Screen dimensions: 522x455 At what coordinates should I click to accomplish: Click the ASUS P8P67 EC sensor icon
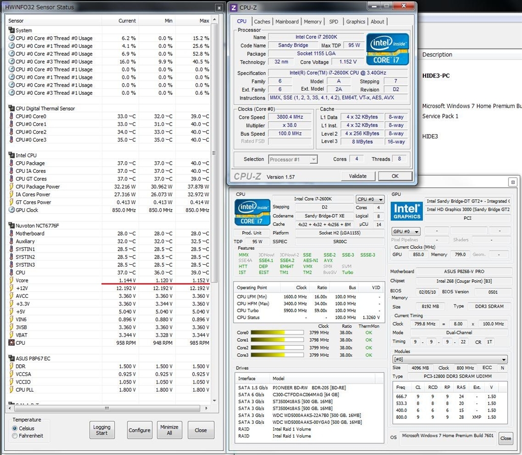12,358
